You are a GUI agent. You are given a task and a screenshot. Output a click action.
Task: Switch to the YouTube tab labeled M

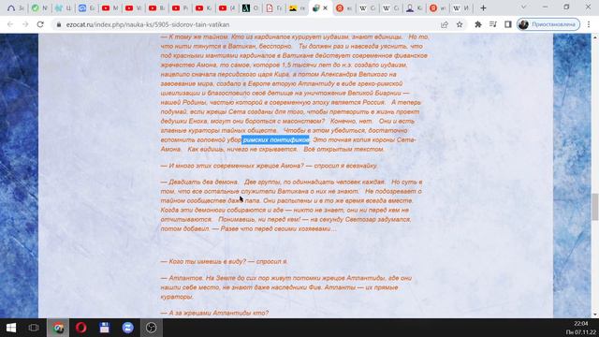point(110,8)
